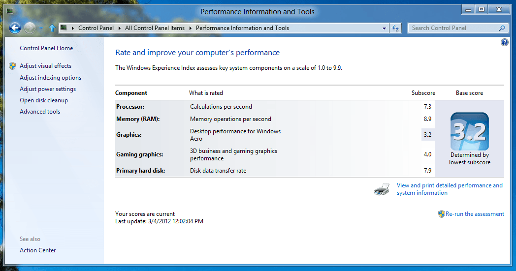Click 'Memory operations per second' text
Screen dimensions: 516x271
click(230, 119)
